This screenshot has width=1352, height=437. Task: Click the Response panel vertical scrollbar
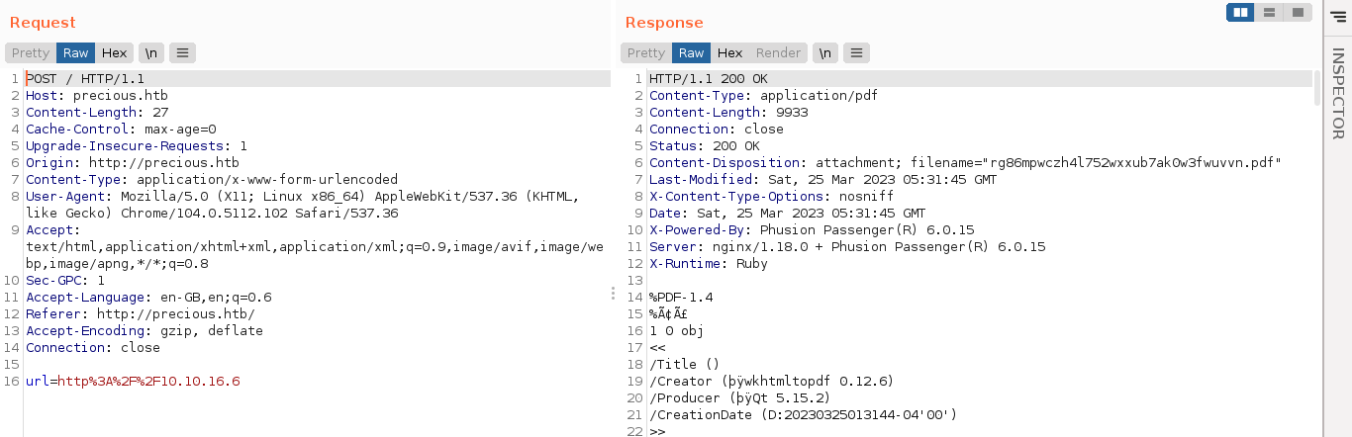1316,89
